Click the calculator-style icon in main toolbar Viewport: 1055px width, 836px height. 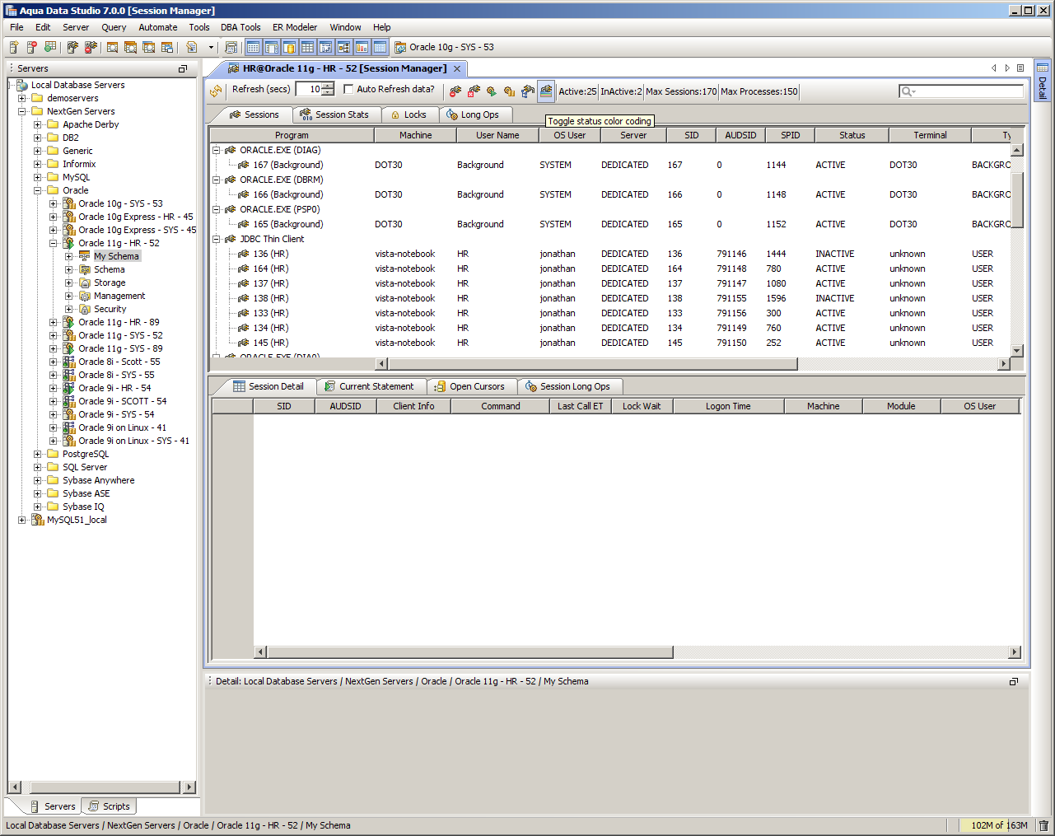click(231, 48)
